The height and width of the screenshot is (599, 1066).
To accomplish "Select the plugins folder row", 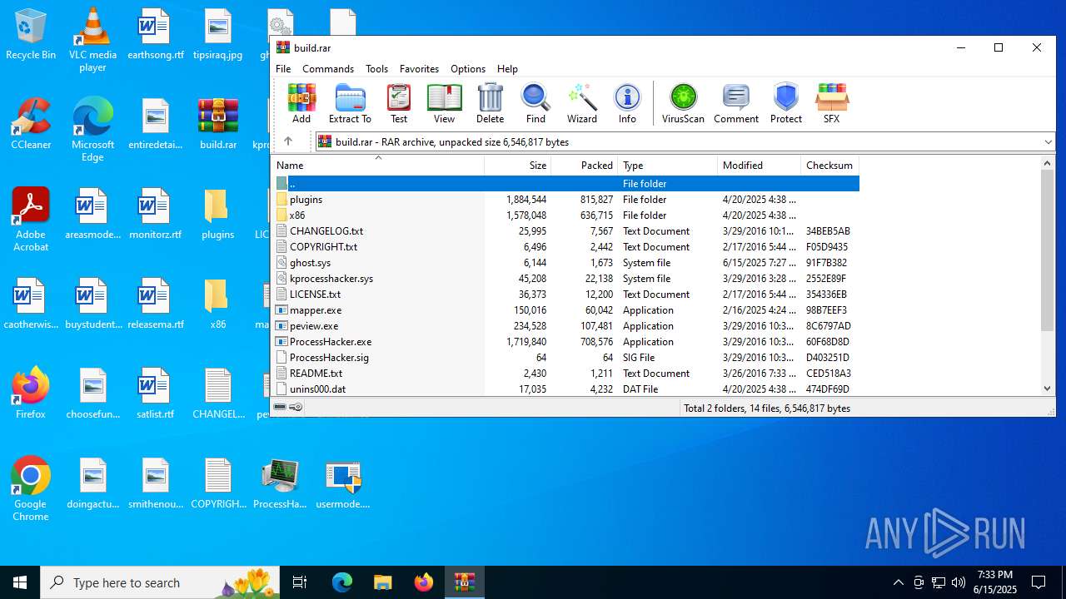I will 566,200.
